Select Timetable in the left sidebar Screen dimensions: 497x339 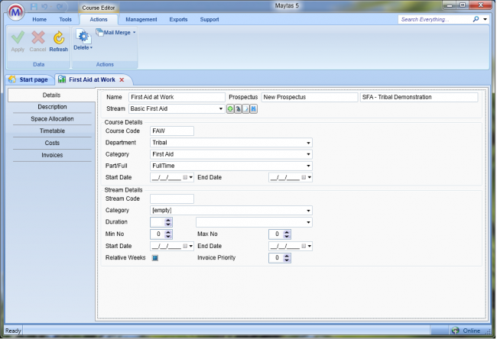click(x=52, y=131)
